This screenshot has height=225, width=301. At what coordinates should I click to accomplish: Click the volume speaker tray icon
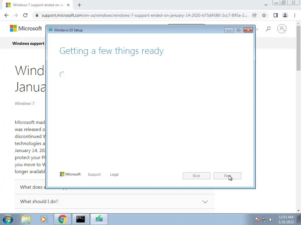coord(271,219)
